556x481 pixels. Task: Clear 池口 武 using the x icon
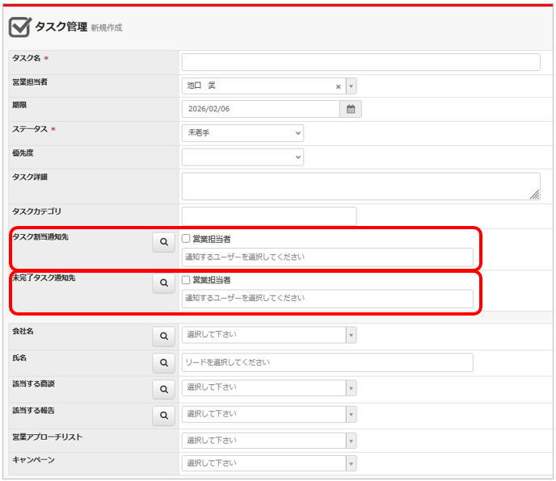(338, 86)
